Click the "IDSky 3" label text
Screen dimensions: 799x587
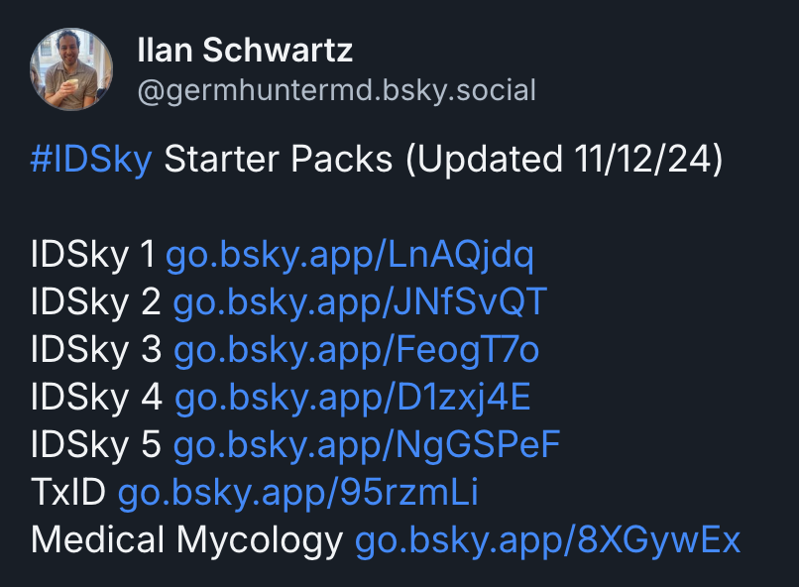point(96,350)
